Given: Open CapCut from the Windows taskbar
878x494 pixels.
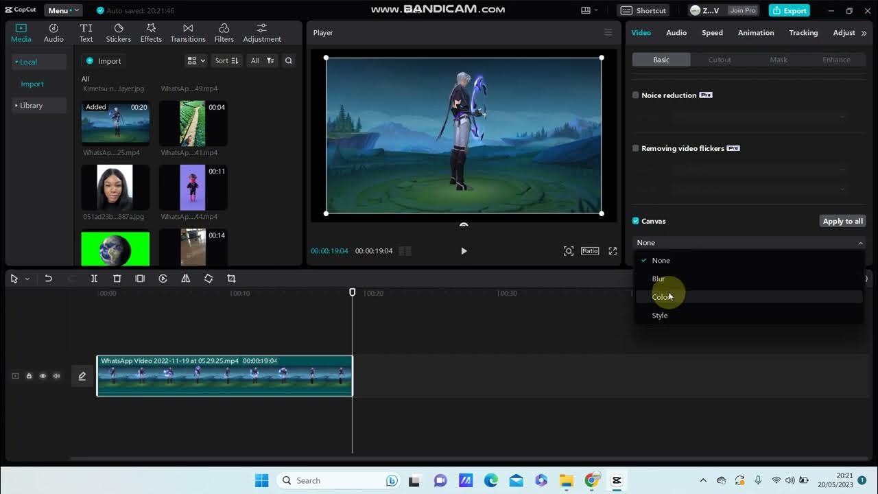Looking at the screenshot, I should pos(616,480).
